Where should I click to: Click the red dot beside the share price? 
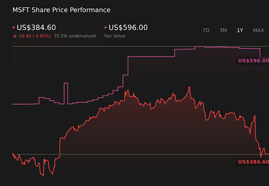click(x=14, y=28)
